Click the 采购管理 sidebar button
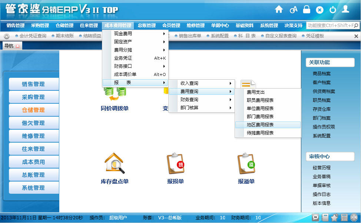Screen dimensions: 361x223 [33, 97]
